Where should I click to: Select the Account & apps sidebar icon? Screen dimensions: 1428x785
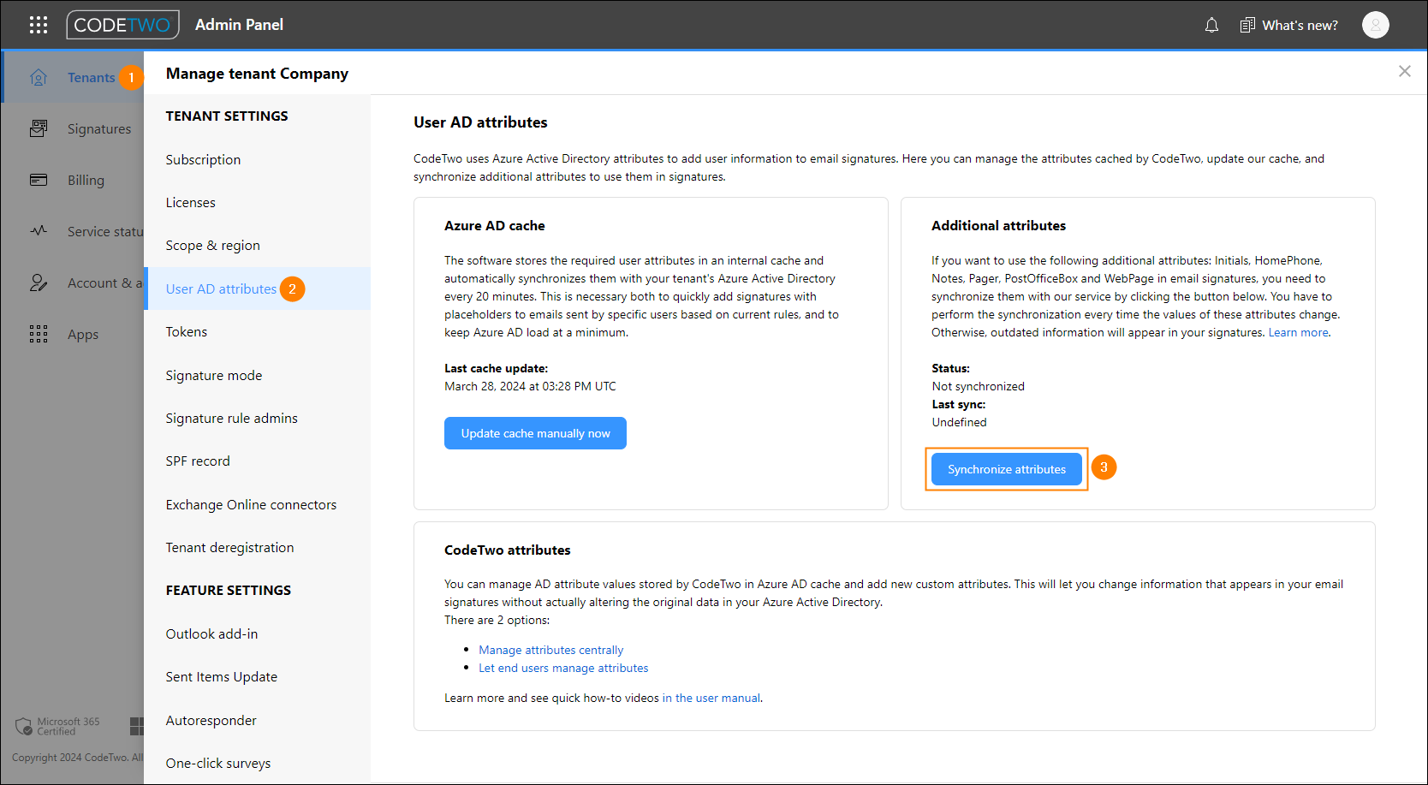pos(39,282)
